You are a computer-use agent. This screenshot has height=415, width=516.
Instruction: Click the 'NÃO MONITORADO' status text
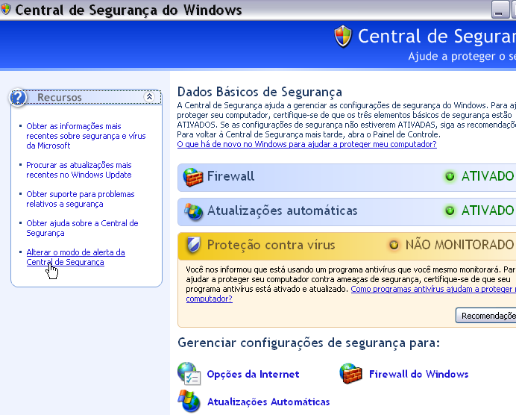pyautogui.click(x=459, y=245)
